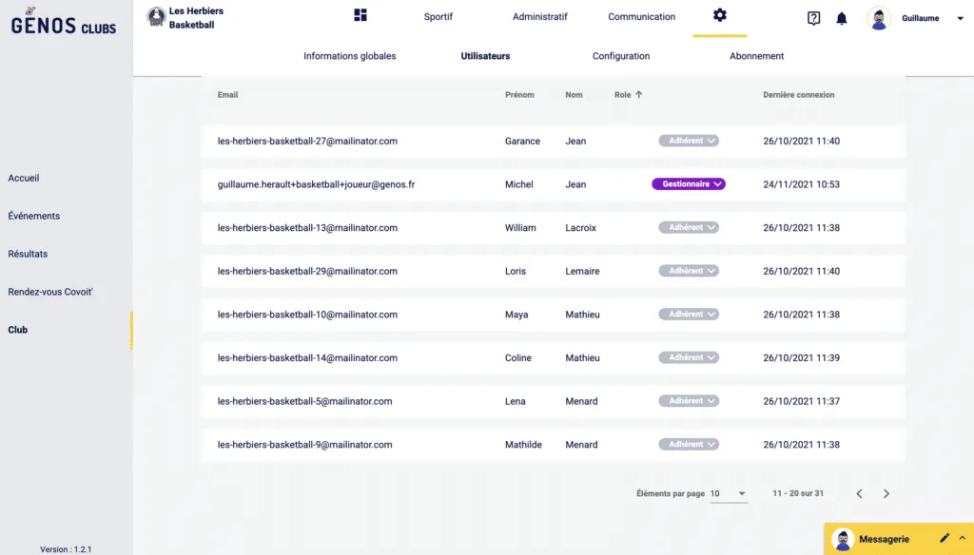Click the settings gear icon
The width and height of the screenshot is (974, 555).
[x=719, y=15]
